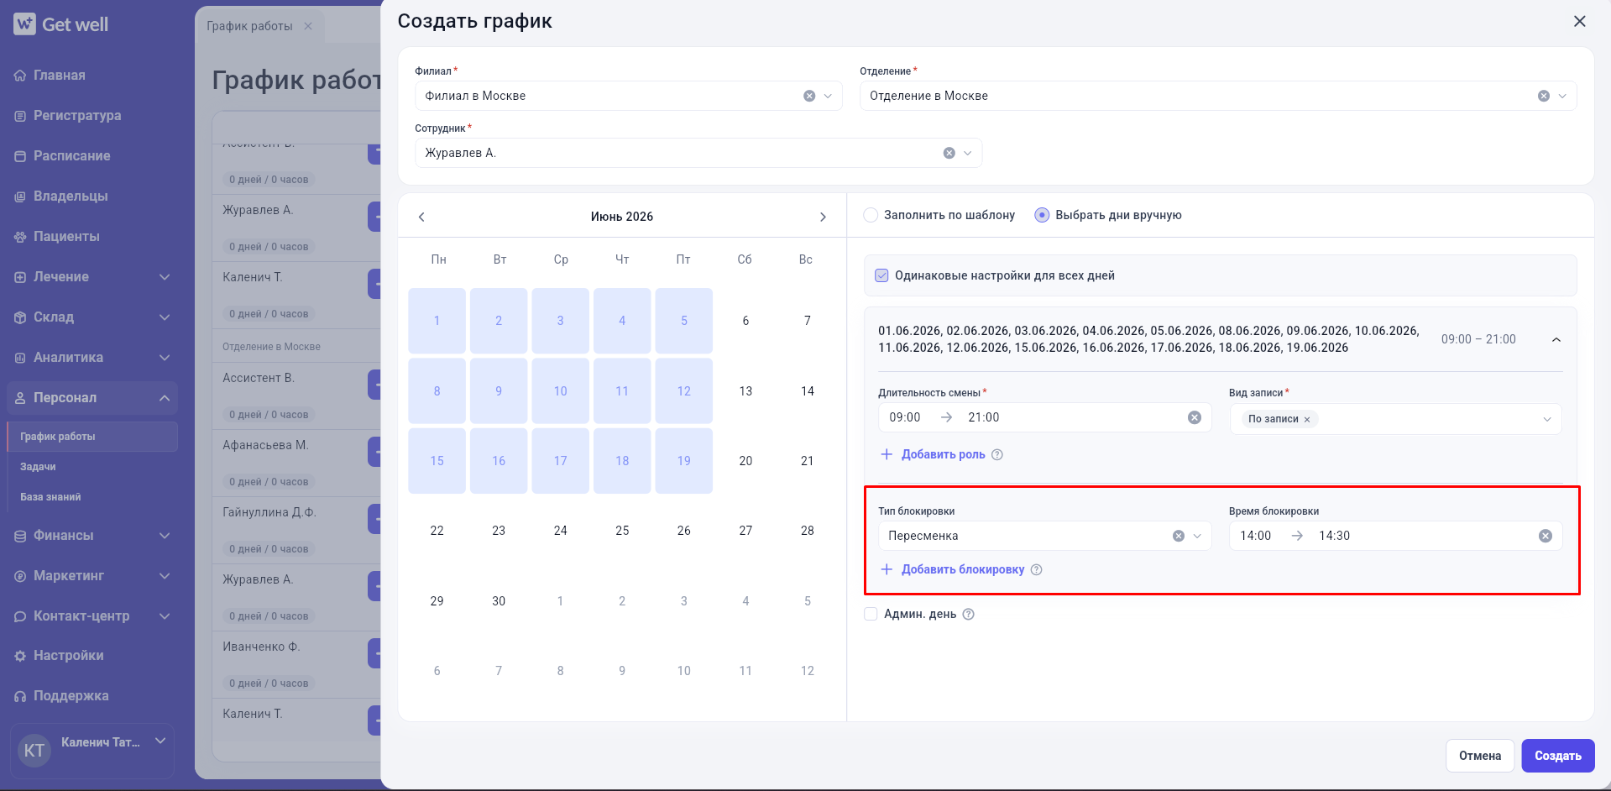Select the График работы submenu item
This screenshot has width=1611, height=791.
93,437
